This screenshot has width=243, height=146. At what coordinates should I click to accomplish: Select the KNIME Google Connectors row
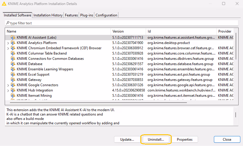point(119,85)
